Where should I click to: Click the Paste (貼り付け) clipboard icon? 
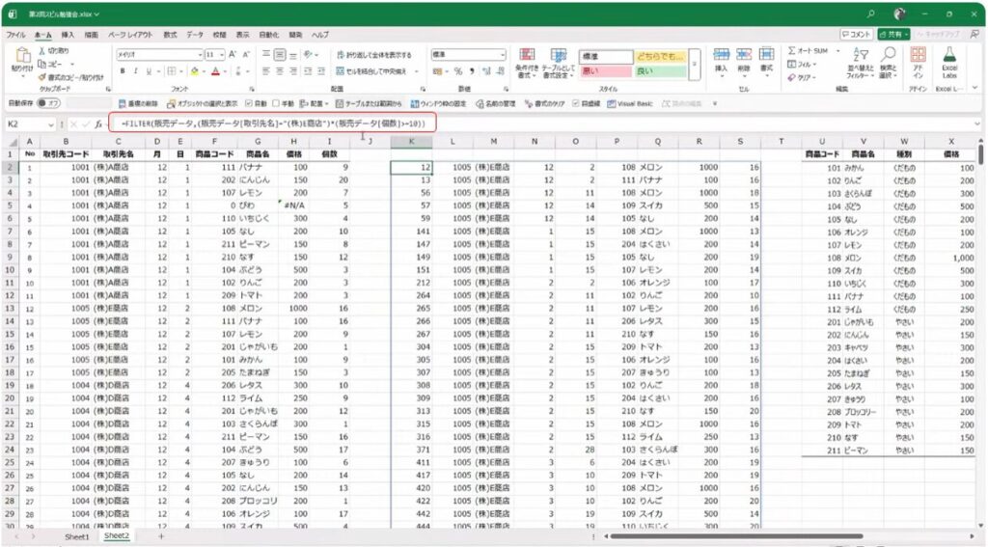20,58
